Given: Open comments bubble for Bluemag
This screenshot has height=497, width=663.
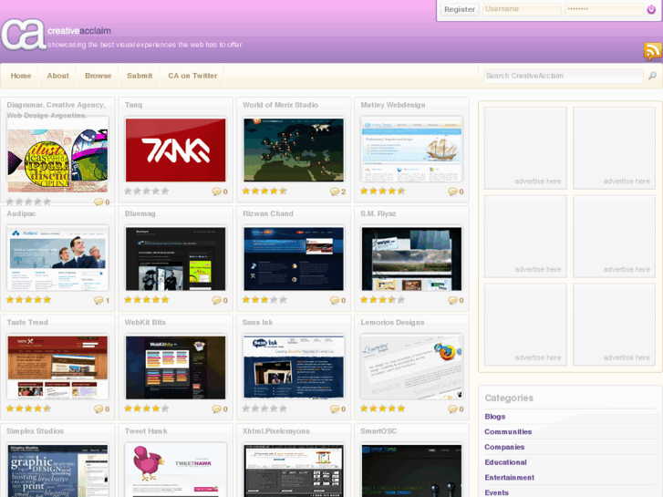Looking at the screenshot, I should tap(216, 300).
